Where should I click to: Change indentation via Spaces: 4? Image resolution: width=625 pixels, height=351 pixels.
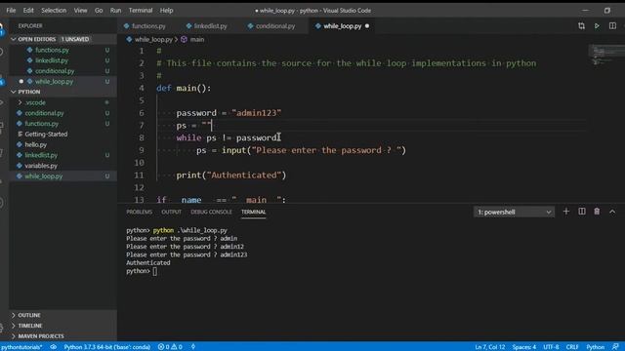[x=524, y=347]
